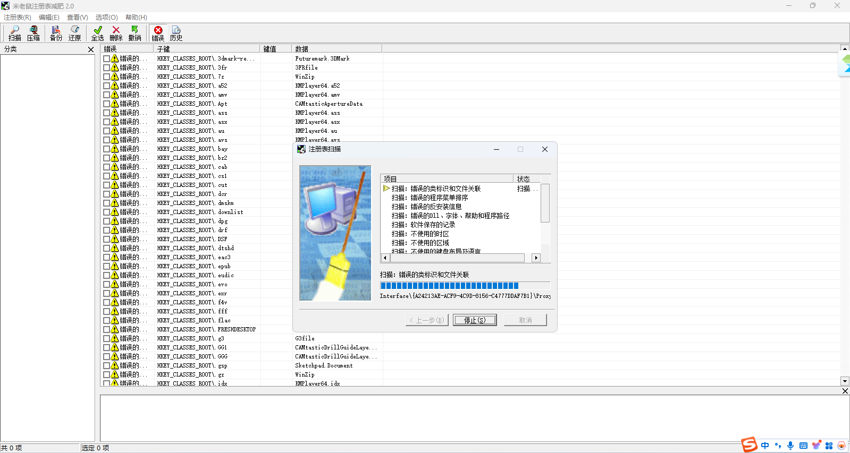850x453 pixels.
Task: Click the Sketchpad.Document data cell
Action: coord(324,365)
